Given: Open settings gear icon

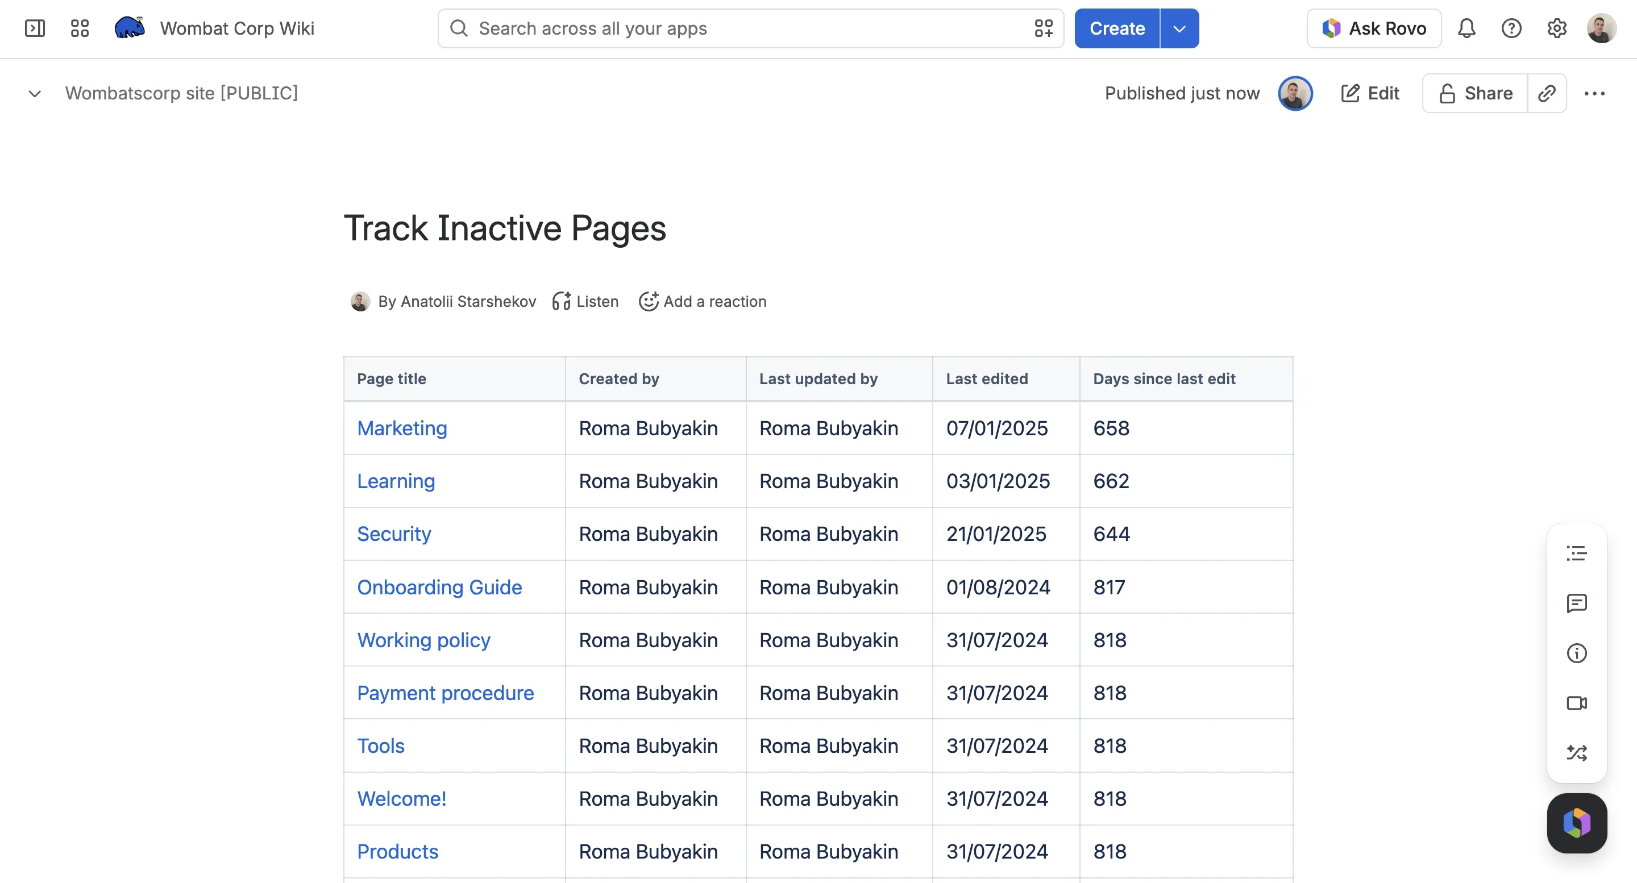Looking at the screenshot, I should pos(1557,28).
